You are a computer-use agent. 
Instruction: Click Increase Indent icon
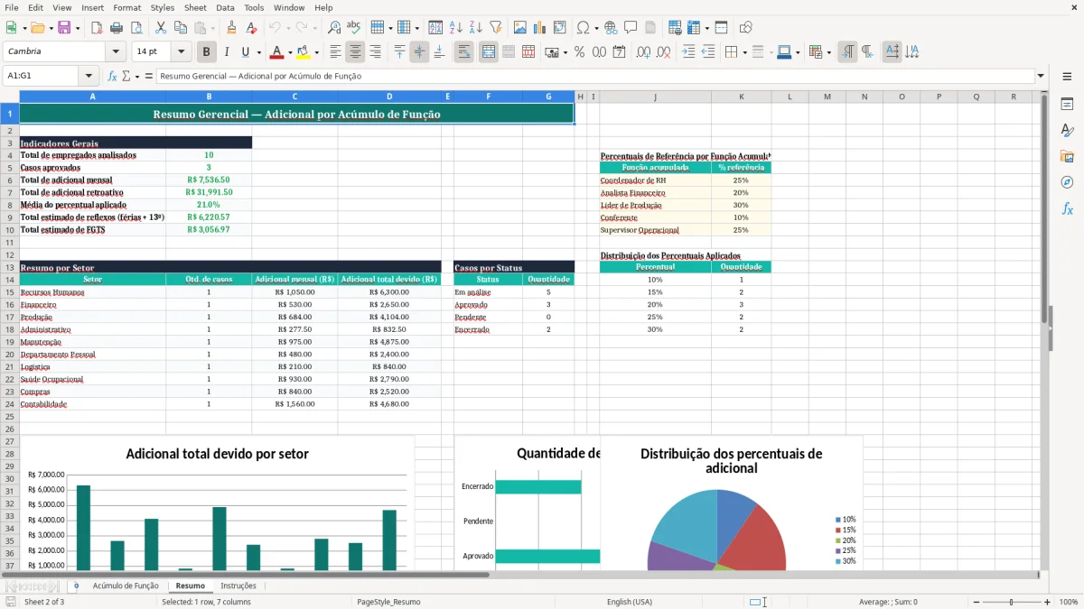click(x=688, y=52)
